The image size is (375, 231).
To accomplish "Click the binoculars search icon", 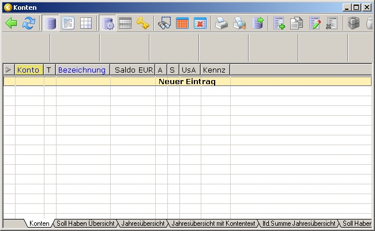I will pos(165,23).
